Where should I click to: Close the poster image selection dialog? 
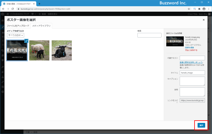(204, 20)
